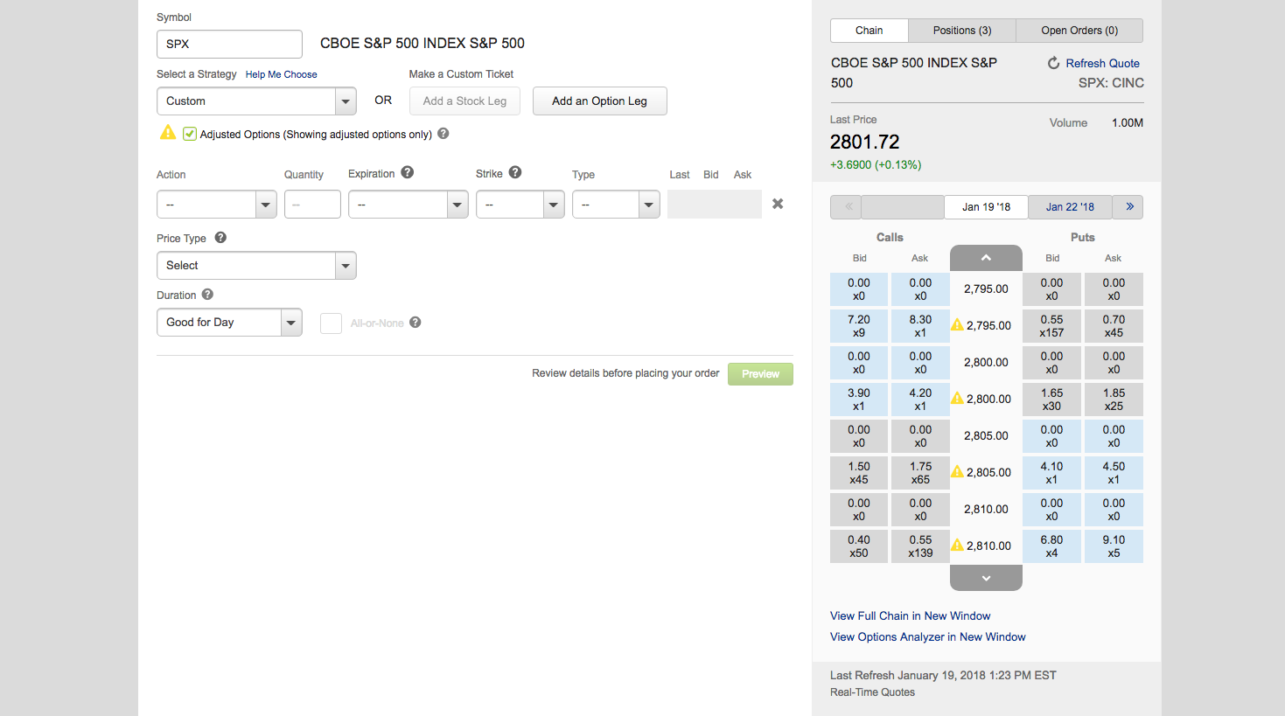Switch to the Open Orders (0) tab
This screenshot has width=1285, height=716.
click(1079, 31)
